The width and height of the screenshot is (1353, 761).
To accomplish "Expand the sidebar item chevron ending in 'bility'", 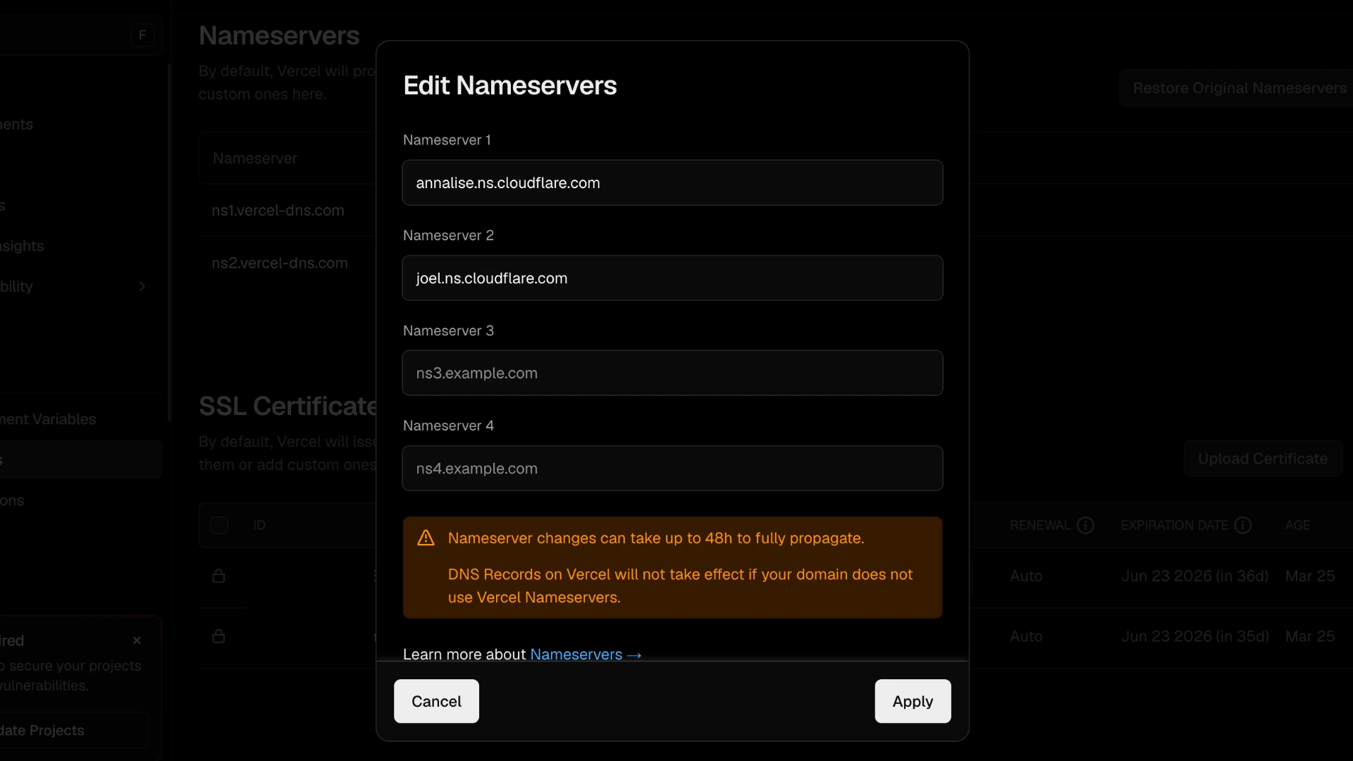I will click(x=142, y=286).
